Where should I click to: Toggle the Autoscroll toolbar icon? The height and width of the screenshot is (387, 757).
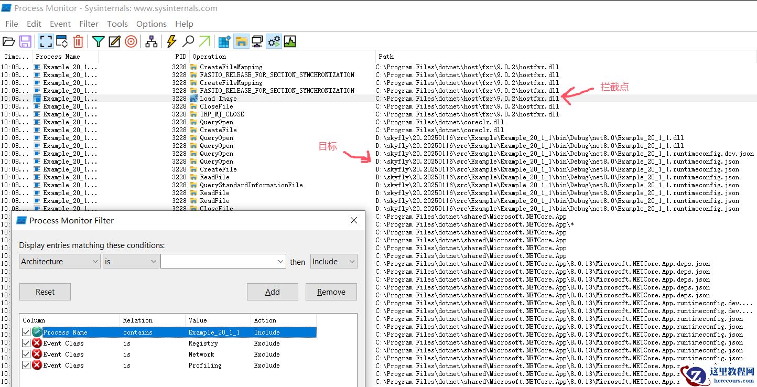coord(62,41)
